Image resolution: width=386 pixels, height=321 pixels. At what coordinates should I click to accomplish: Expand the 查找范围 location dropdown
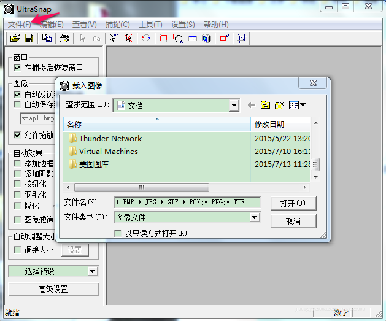click(234, 106)
